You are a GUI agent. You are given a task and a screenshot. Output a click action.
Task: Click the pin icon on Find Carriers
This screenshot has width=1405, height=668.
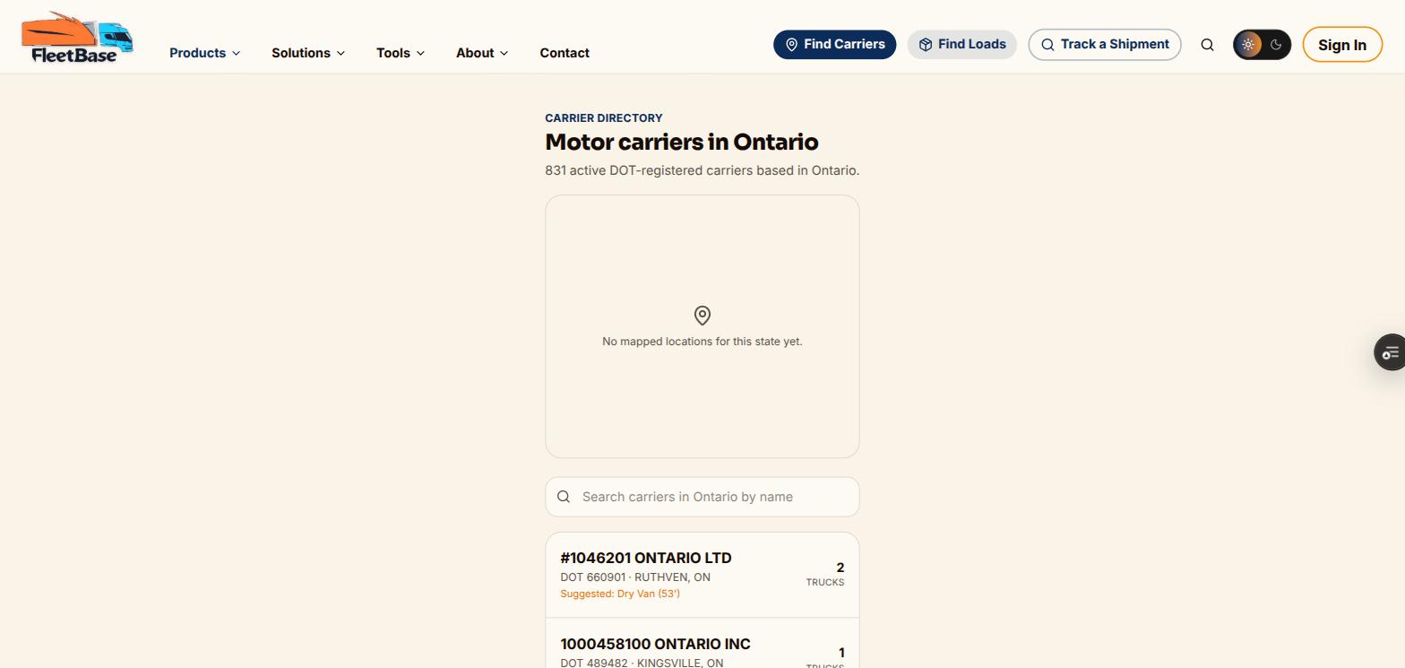pyautogui.click(x=791, y=45)
